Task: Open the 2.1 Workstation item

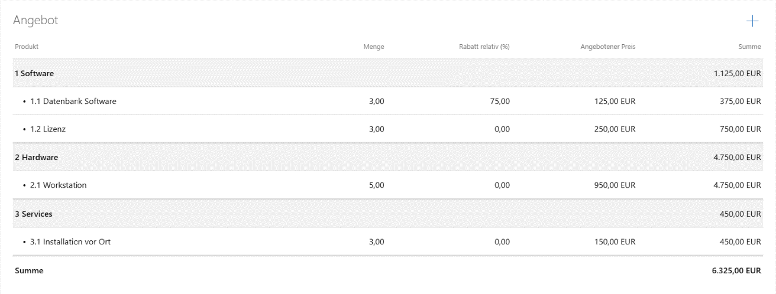Action: point(59,185)
